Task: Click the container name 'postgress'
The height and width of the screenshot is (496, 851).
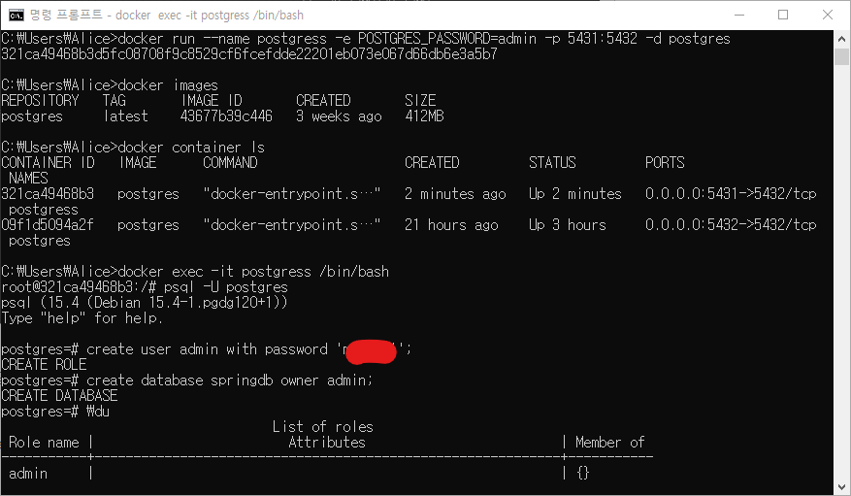Action: pyautogui.click(x=44, y=210)
